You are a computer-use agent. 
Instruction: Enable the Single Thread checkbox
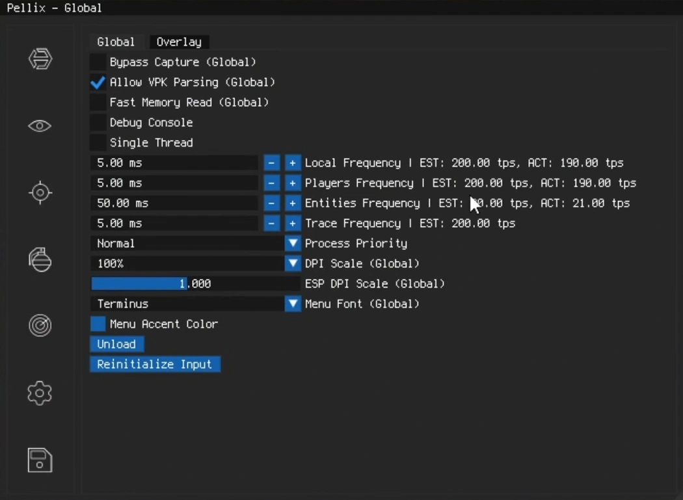point(98,142)
